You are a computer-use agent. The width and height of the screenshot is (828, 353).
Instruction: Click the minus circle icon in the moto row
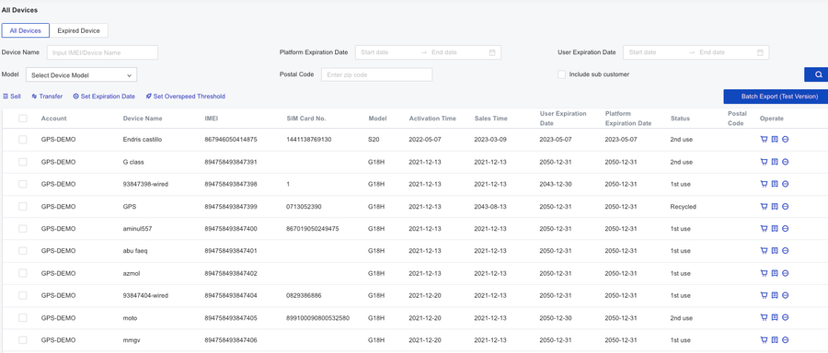[x=786, y=318]
